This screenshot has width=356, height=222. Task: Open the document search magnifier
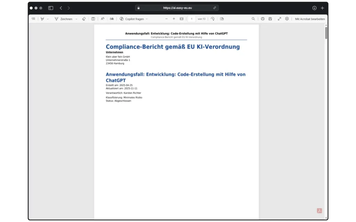pyautogui.click(x=253, y=19)
